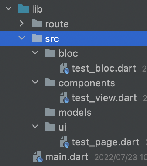
Task: Click the Dart file icon beside test_bloc.dart
Action: click(x=65, y=68)
